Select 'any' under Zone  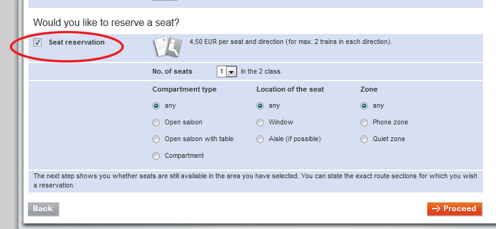[364, 106]
